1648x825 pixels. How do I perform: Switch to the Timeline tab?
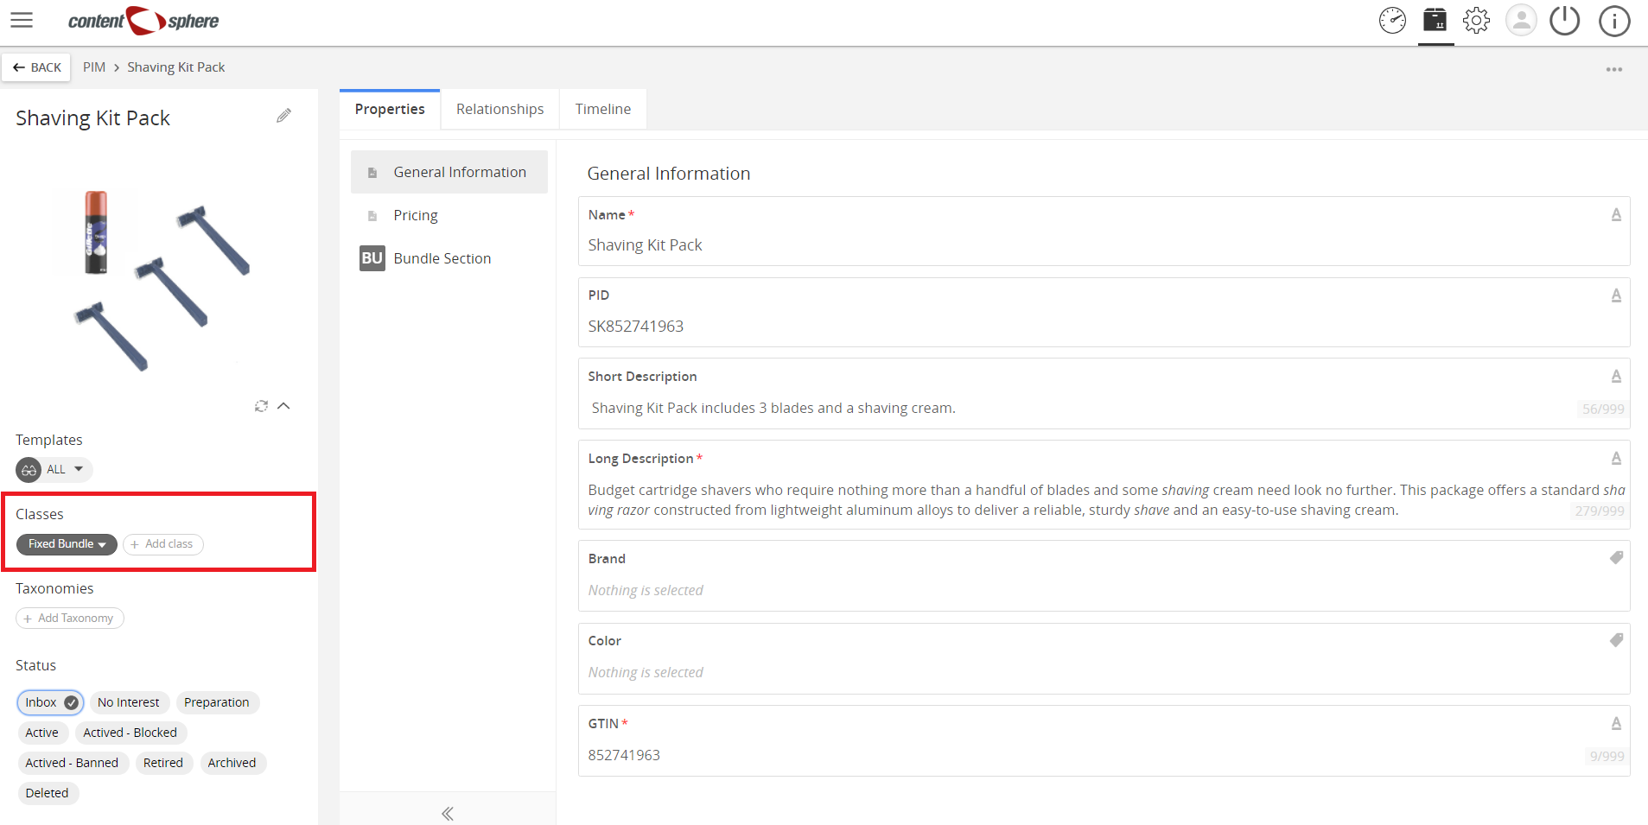[603, 109]
